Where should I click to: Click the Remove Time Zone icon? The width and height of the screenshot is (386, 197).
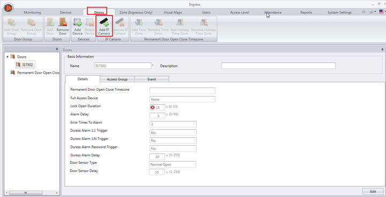[158, 22]
